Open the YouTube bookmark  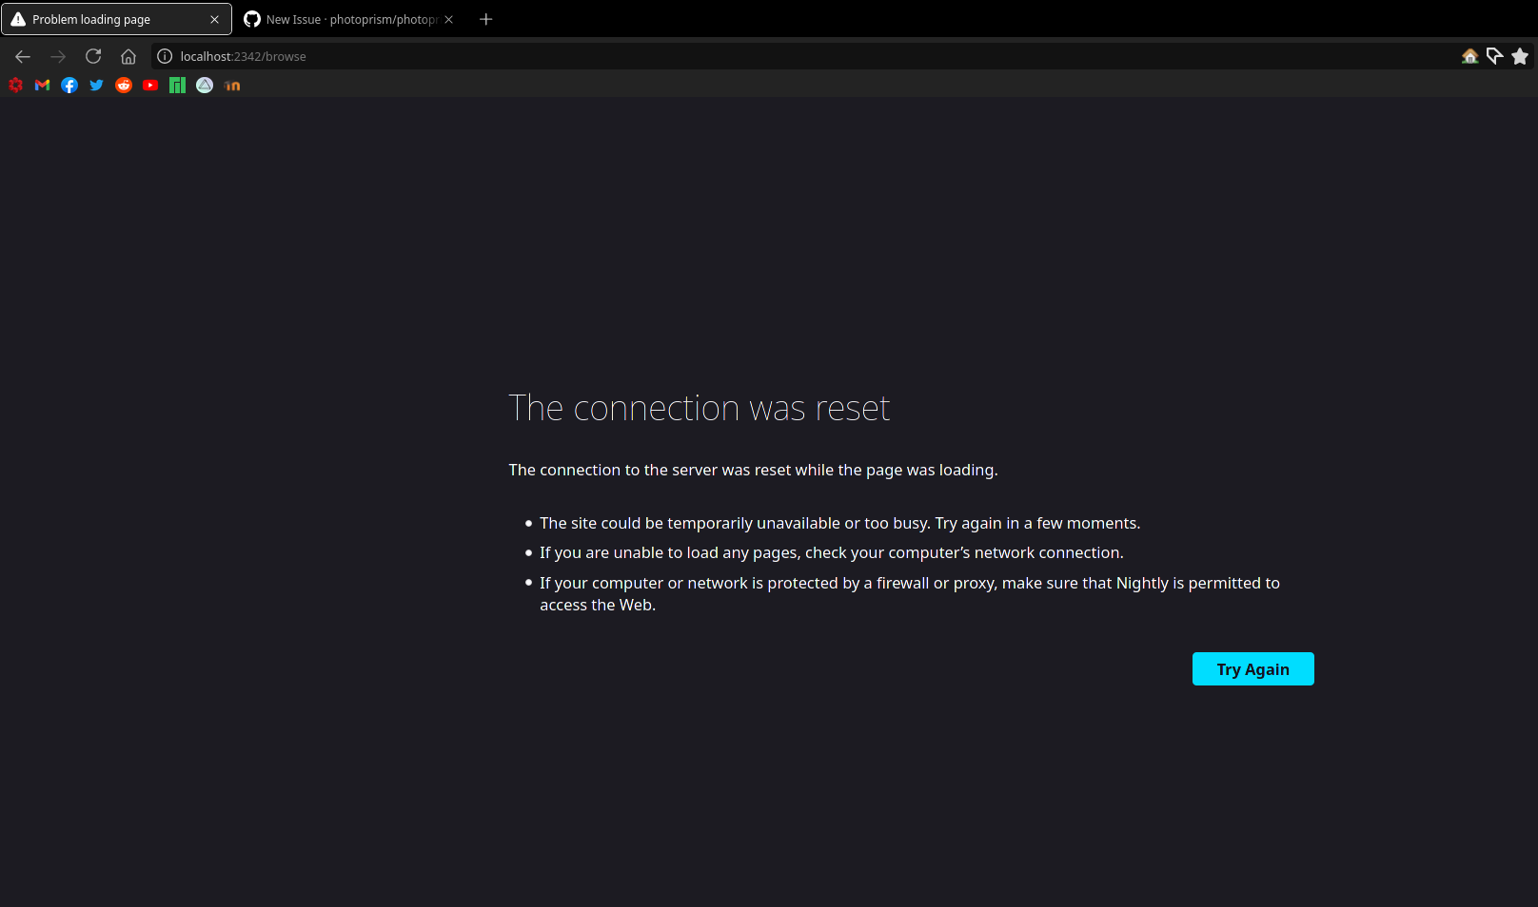[150, 85]
